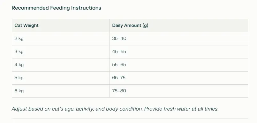The image size is (257, 123).
Task: Click the 6 kg weight cell
Action: (x=61, y=91)
